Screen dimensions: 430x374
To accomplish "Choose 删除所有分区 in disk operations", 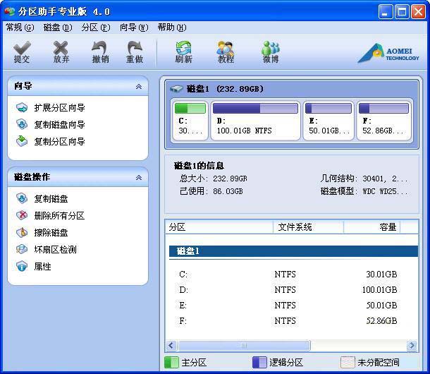I will (x=59, y=216).
